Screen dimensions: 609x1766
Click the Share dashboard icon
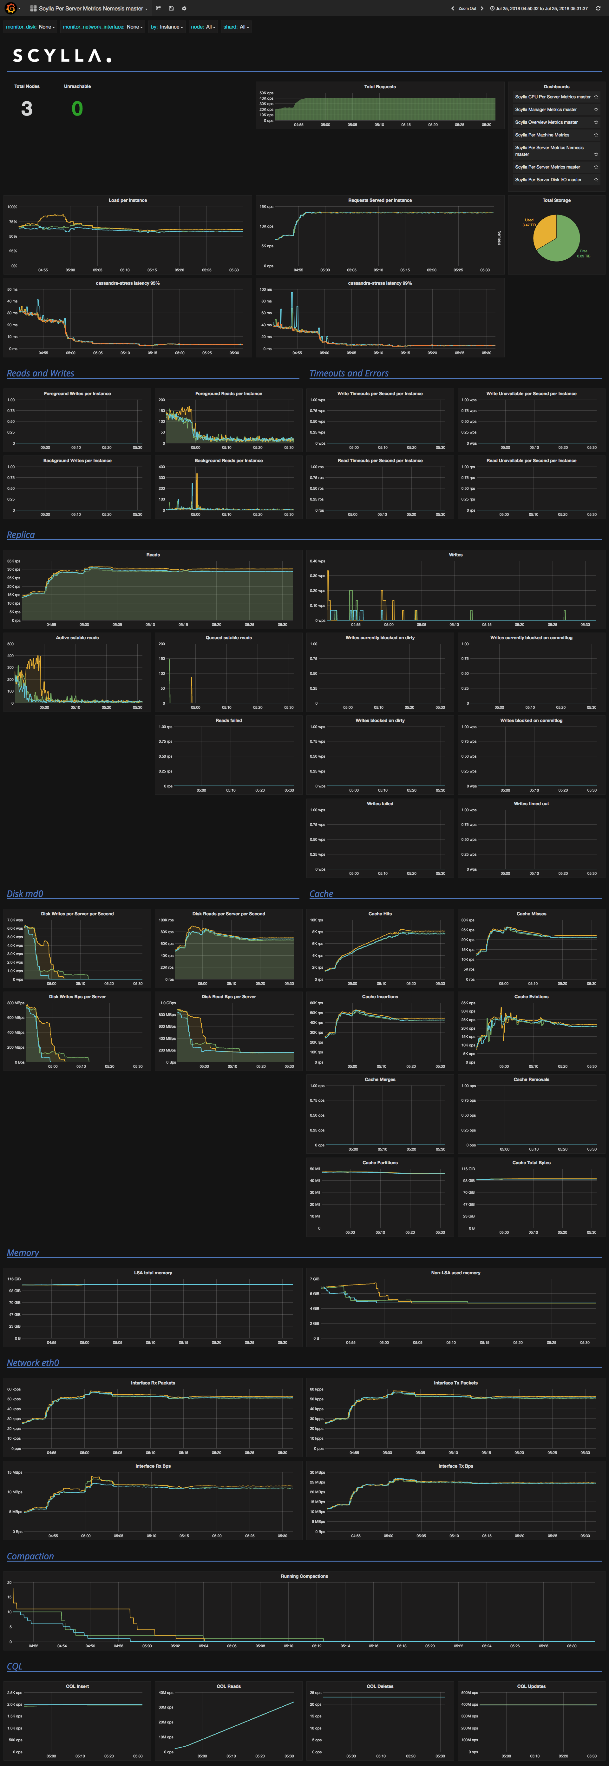[x=158, y=8]
